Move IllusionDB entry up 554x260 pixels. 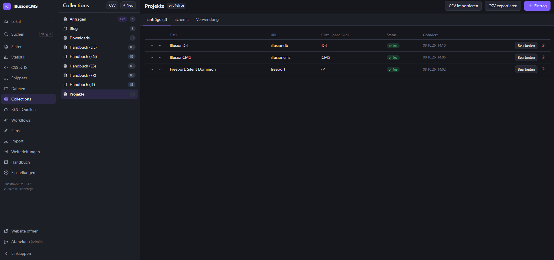pos(151,45)
